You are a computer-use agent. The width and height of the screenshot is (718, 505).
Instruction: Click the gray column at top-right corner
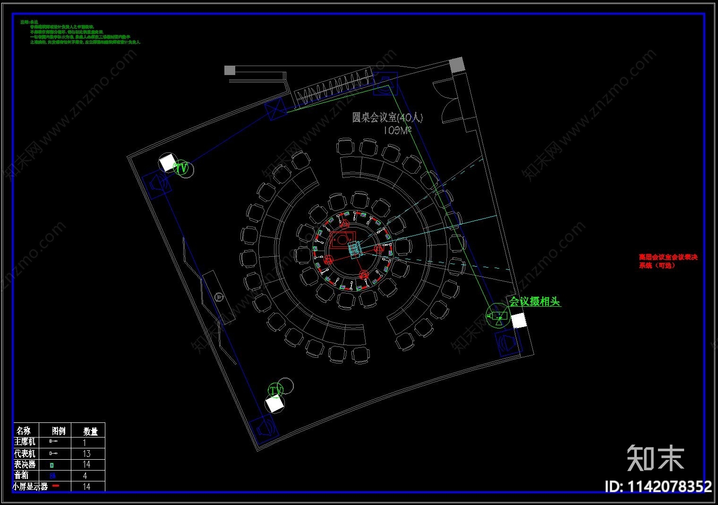pos(457,65)
